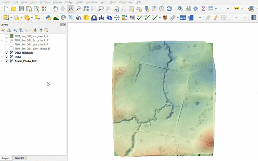Click the Identify Features tool

click(180, 9)
